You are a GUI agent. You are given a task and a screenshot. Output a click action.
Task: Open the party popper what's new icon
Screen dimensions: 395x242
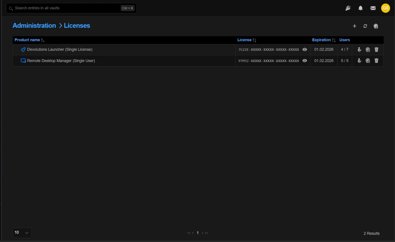[348, 8]
